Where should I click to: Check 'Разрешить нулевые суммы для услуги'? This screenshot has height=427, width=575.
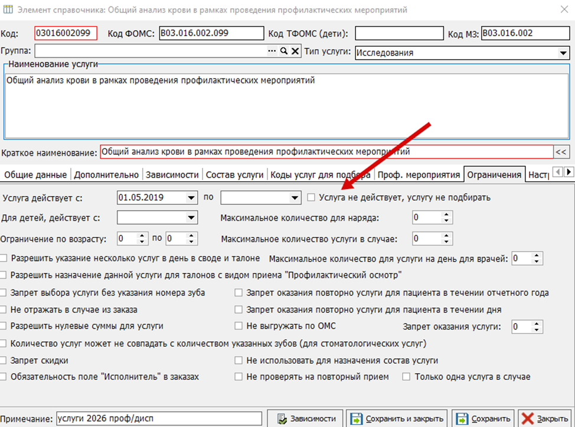point(4,326)
